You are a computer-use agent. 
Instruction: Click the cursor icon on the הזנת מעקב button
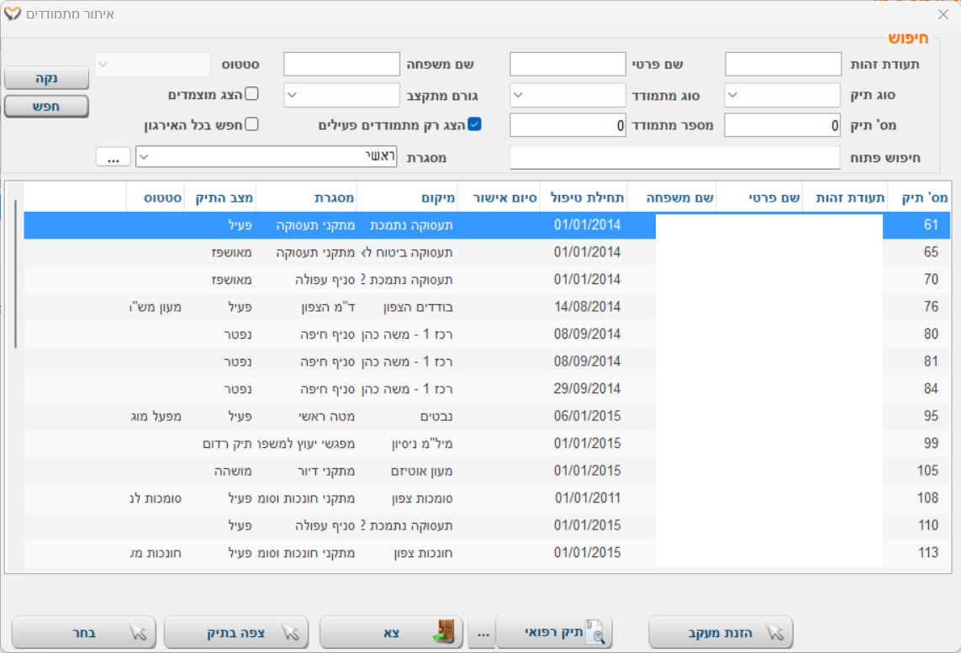click(774, 633)
